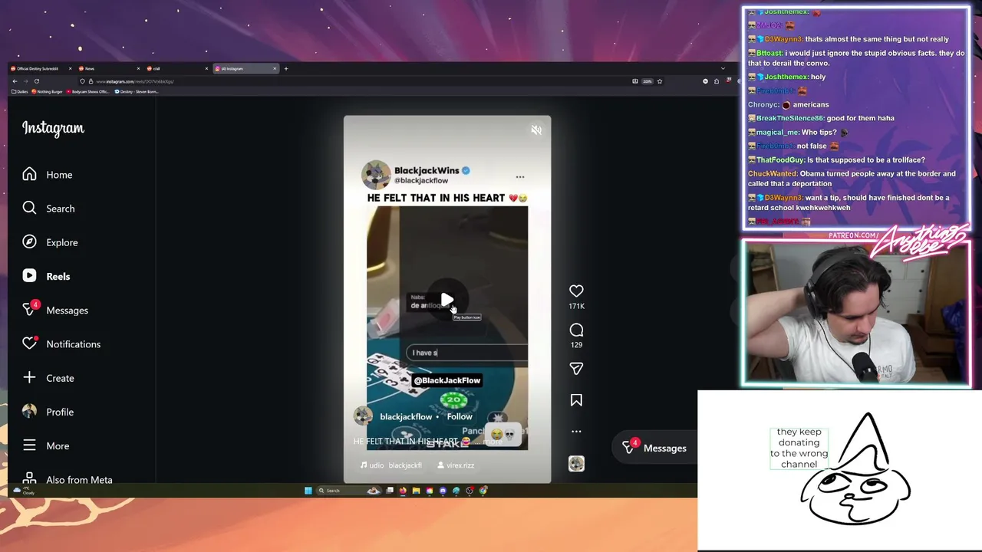Open reel options three-dot menu

pos(576,431)
